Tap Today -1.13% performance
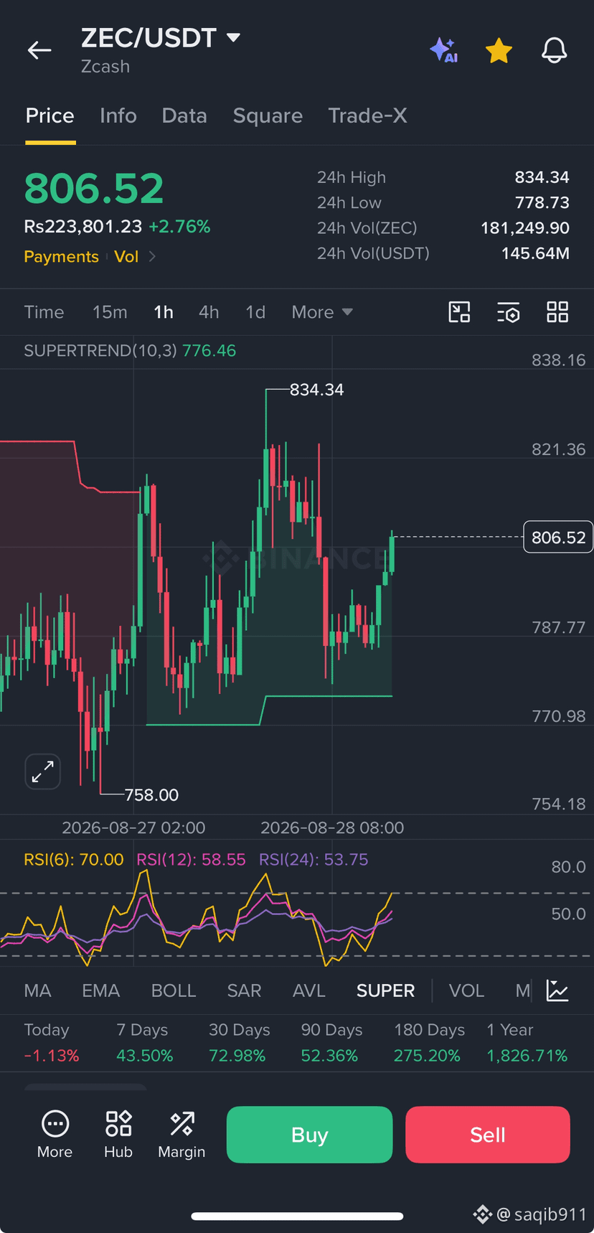Viewport: 594px width, 1233px height. 52,1043
